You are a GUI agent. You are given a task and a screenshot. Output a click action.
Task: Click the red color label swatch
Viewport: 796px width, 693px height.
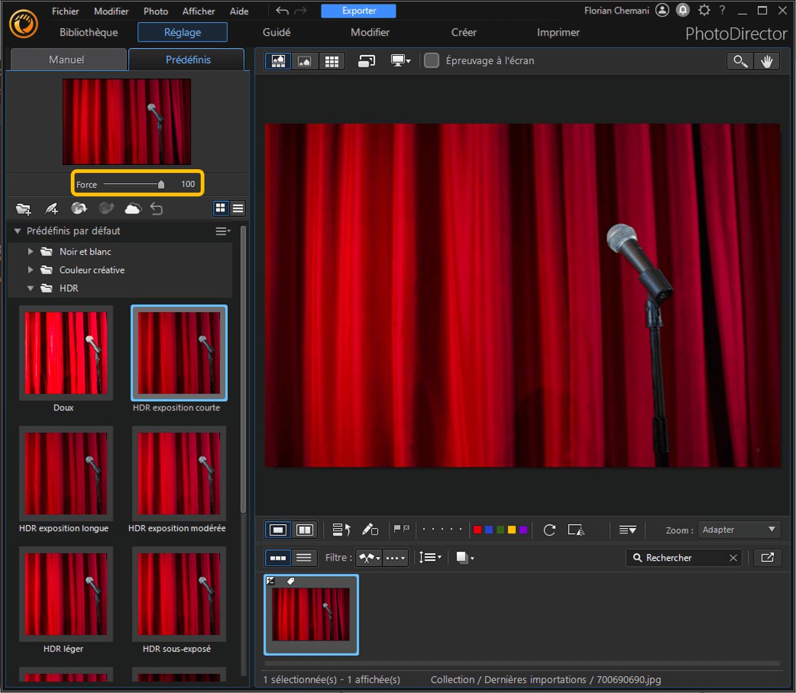click(x=477, y=530)
